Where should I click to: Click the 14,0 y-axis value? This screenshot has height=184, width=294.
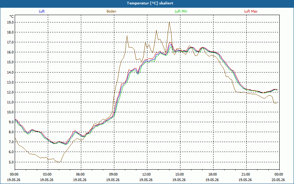tap(10, 72)
